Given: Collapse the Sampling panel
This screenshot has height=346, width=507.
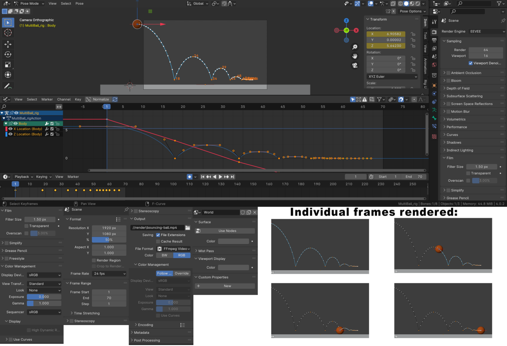Looking at the screenshot, I should [x=454, y=41].
